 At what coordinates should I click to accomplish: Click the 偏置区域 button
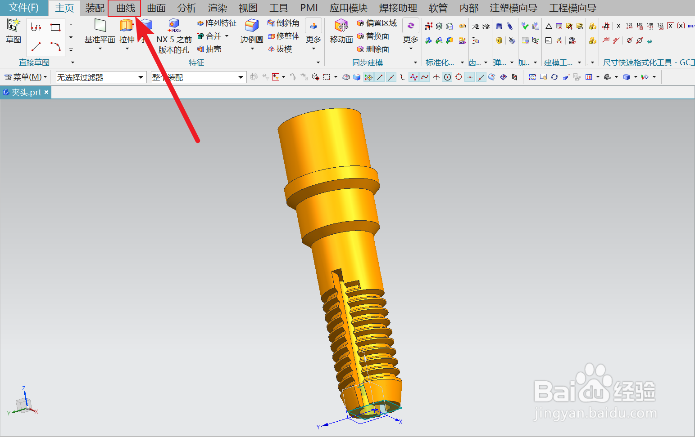click(377, 23)
